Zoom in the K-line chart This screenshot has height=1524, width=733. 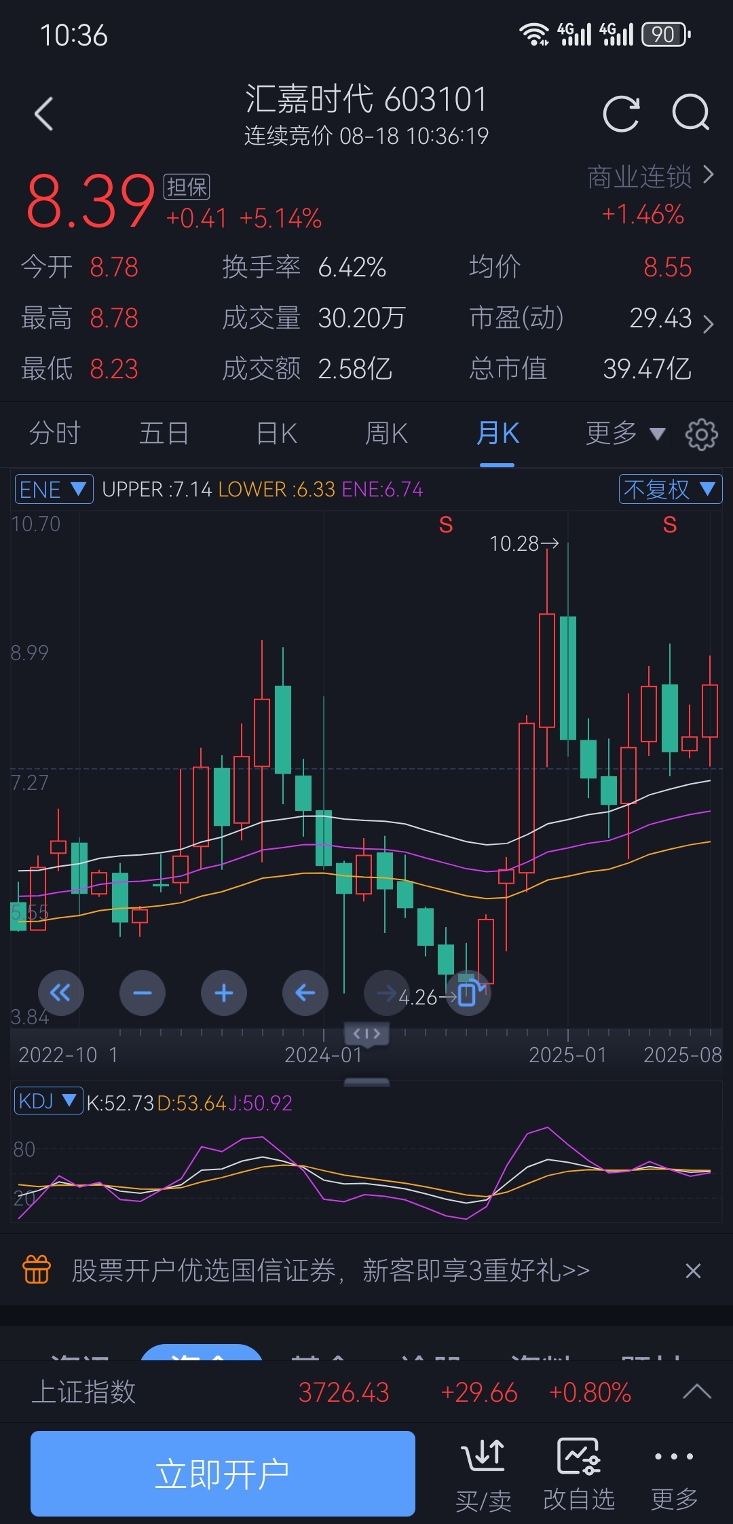[223, 993]
